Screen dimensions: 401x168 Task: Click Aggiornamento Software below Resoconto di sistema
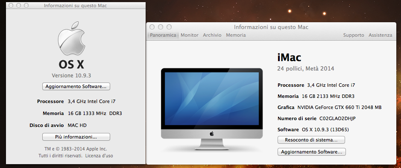pos(311,152)
